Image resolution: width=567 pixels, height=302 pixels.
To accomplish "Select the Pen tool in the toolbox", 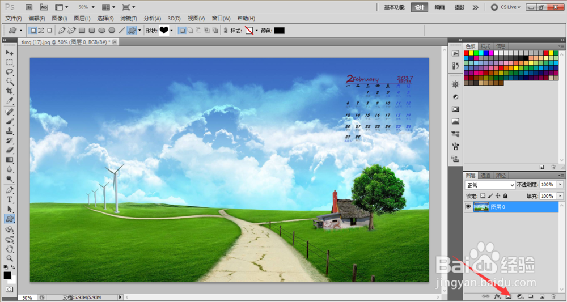I will pos(10,190).
